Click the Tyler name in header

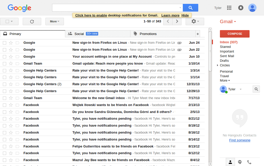(x=218, y=8)
